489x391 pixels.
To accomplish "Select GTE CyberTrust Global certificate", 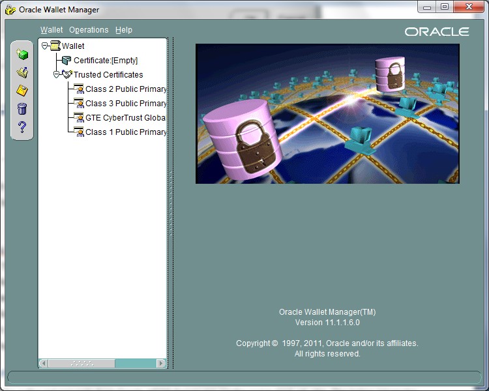I will point(126,117).
